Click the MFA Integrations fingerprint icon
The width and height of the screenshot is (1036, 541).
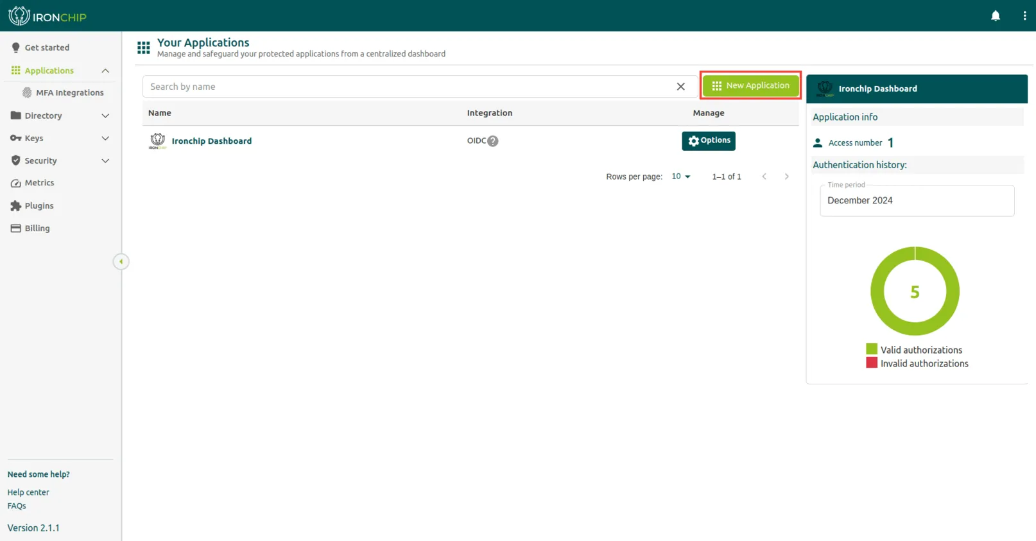[x=27, y=92]
